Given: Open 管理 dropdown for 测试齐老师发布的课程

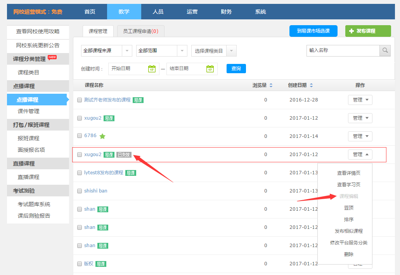Looking at the screenshot, I should [360, 100].
